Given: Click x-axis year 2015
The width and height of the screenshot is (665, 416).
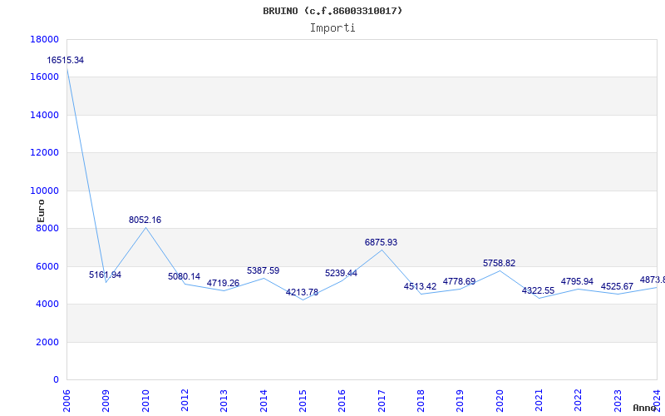Looking at the screenshot, I should coord(303,401).
